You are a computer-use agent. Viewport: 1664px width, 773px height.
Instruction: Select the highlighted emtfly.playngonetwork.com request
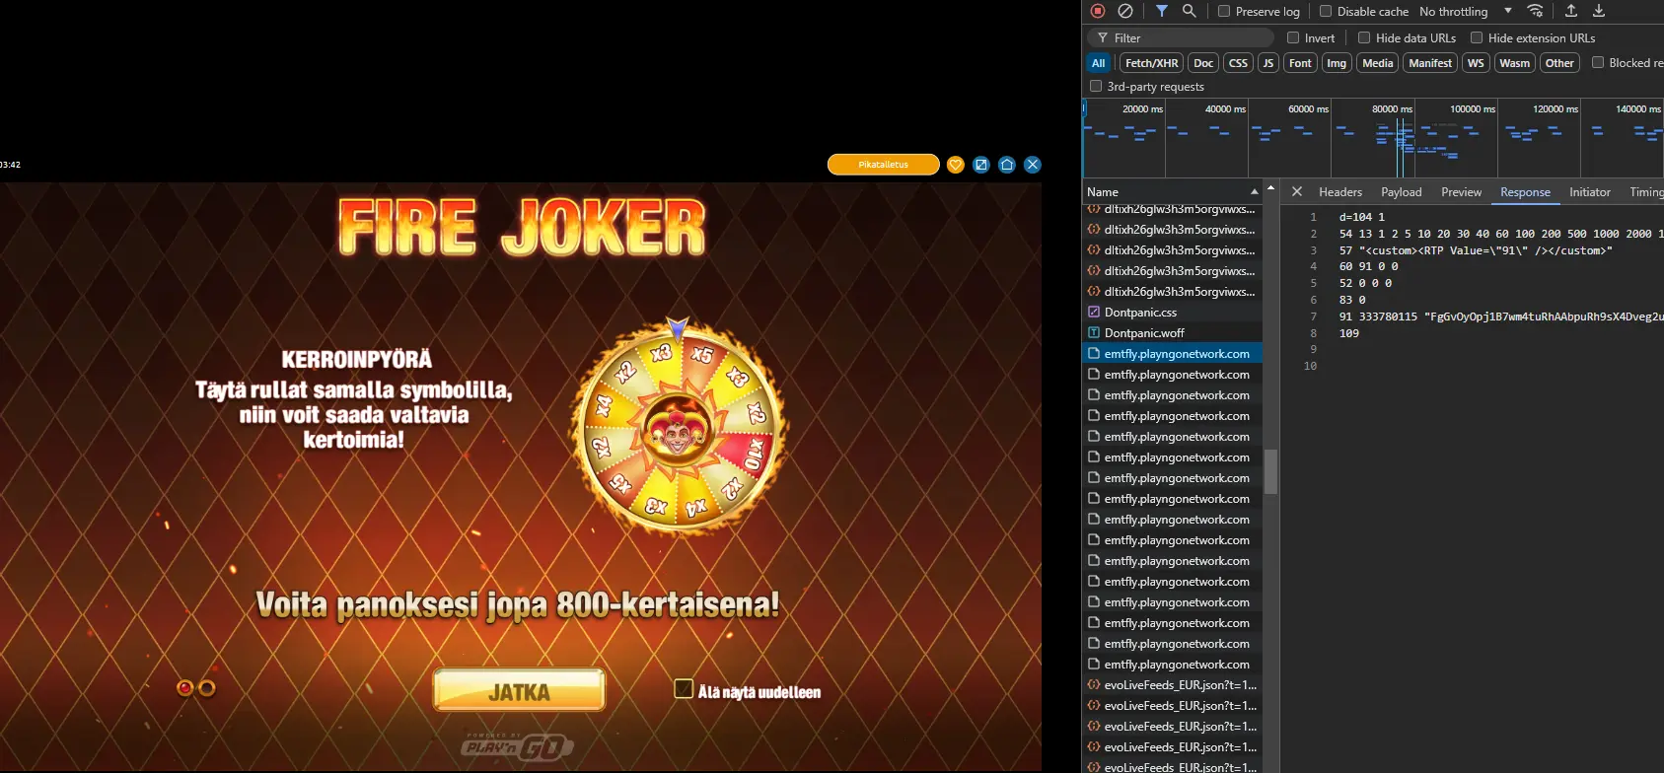click(x=1173, y=354)
